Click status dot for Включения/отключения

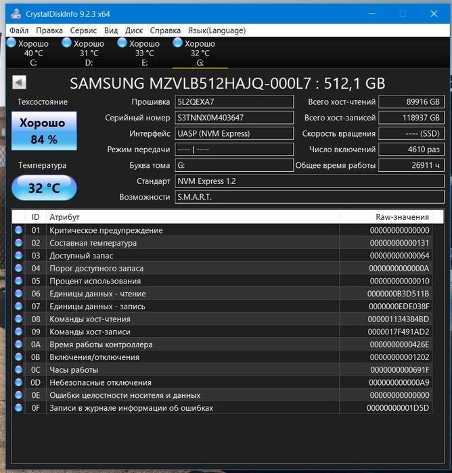tap(18, 357)
